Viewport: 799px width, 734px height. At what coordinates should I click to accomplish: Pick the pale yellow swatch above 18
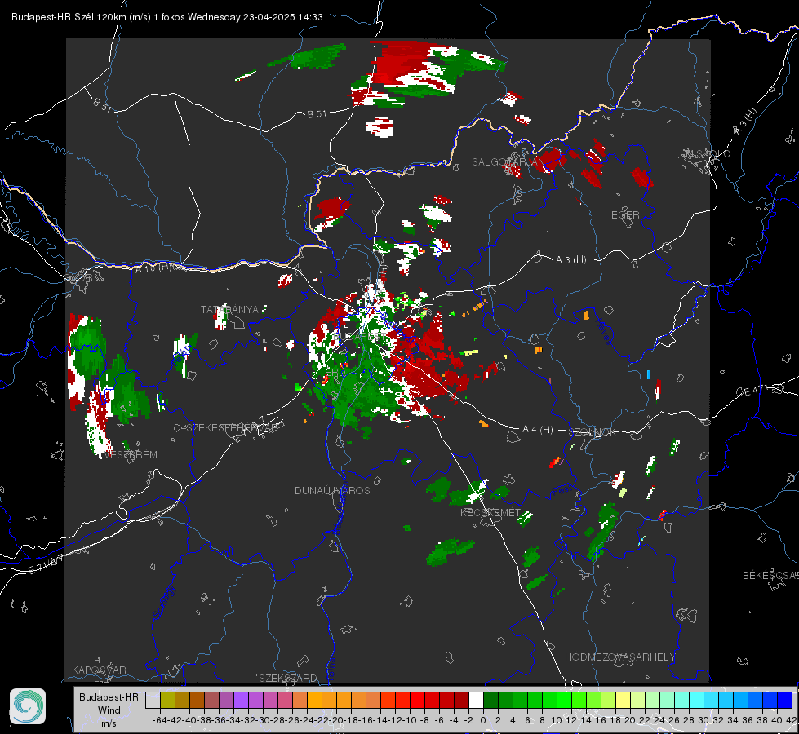[623, 700]
